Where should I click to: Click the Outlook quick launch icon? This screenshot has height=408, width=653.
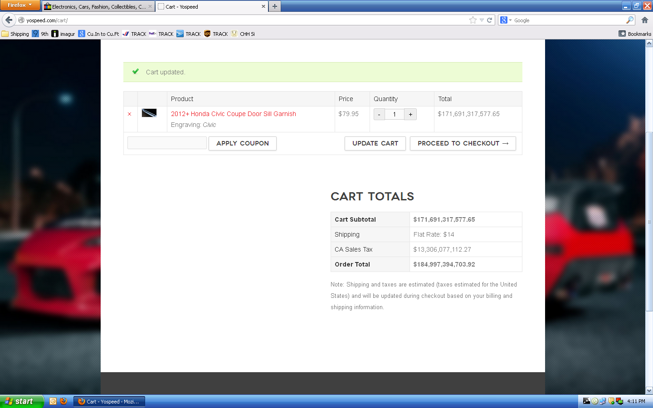pos(53,401)
